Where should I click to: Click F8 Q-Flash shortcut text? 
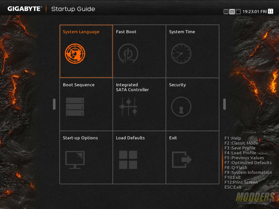[x=236, y=168]
